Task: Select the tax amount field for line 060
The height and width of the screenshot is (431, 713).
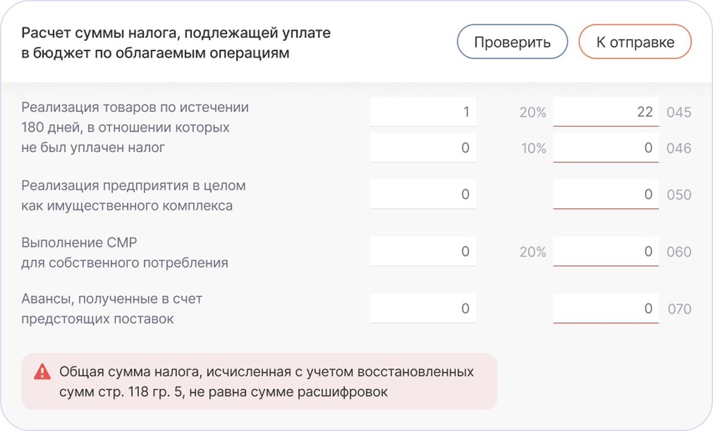Action: (x=606, y=252)
